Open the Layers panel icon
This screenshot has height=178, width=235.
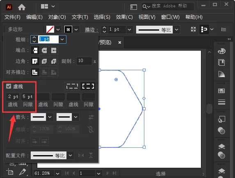coord(221,147)
